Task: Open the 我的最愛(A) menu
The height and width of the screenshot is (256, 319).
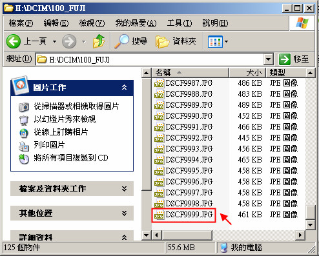Action: [x=136, y=23]
